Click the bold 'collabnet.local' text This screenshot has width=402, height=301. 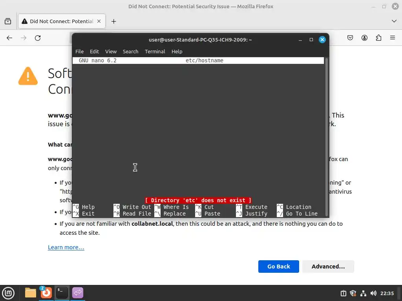(152, 224)
